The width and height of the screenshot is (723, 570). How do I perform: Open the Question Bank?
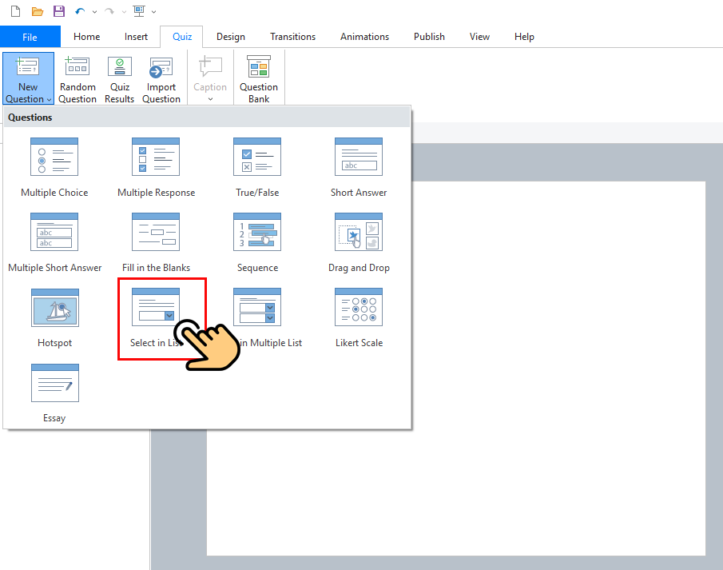(259, 79)
